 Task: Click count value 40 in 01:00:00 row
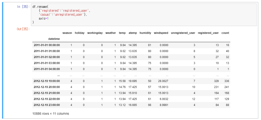227,51
